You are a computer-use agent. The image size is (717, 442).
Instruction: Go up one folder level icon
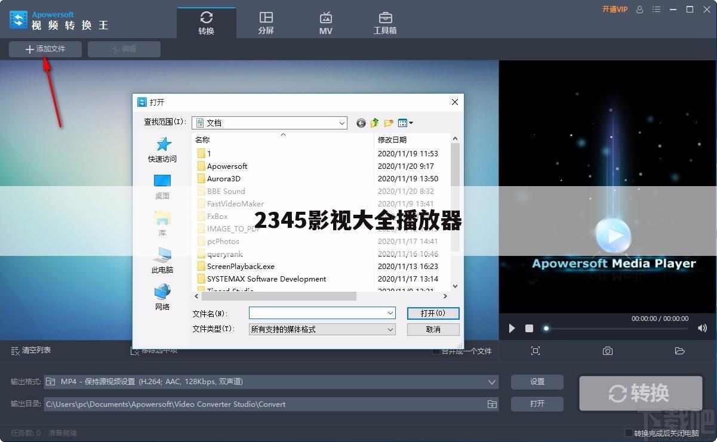374,123
